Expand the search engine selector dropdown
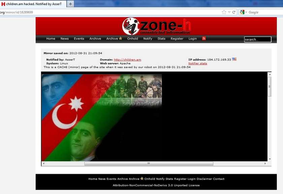Viewport: 283px width, 194px height. [246, 12]
